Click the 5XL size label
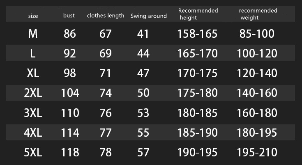 click(33, 152)
